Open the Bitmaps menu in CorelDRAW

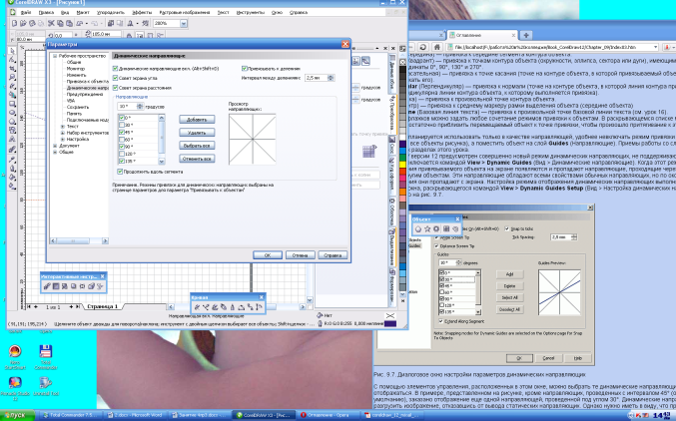pyautogui.click(x=185, y=13)
